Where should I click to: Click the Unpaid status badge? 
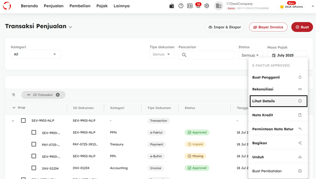point(195,144)
